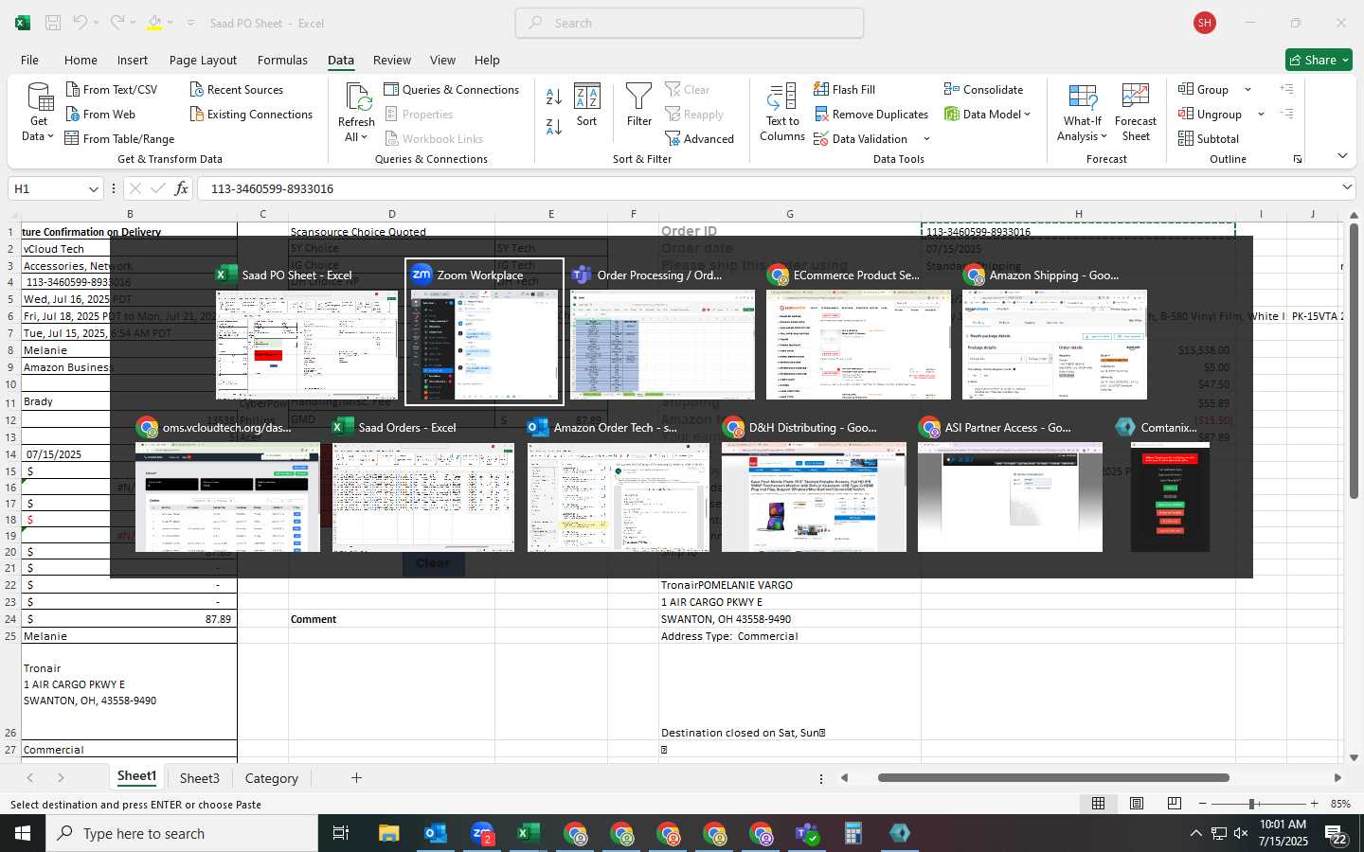
Task: Open Existing Connections
Action: (251, 115)
